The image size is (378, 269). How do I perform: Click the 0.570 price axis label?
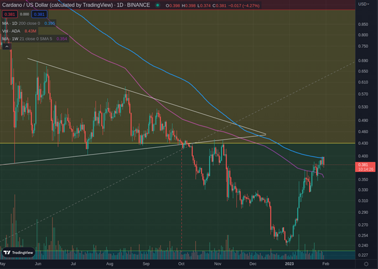coord(363,95)
